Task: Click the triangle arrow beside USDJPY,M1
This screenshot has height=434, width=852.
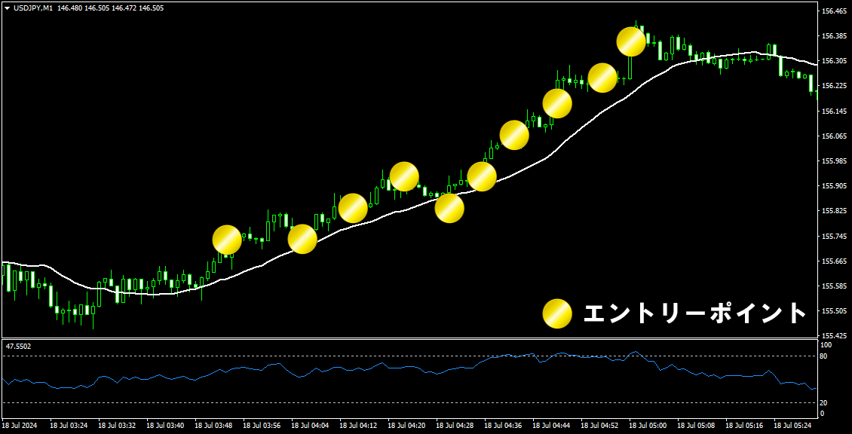Action: [7, 8]
